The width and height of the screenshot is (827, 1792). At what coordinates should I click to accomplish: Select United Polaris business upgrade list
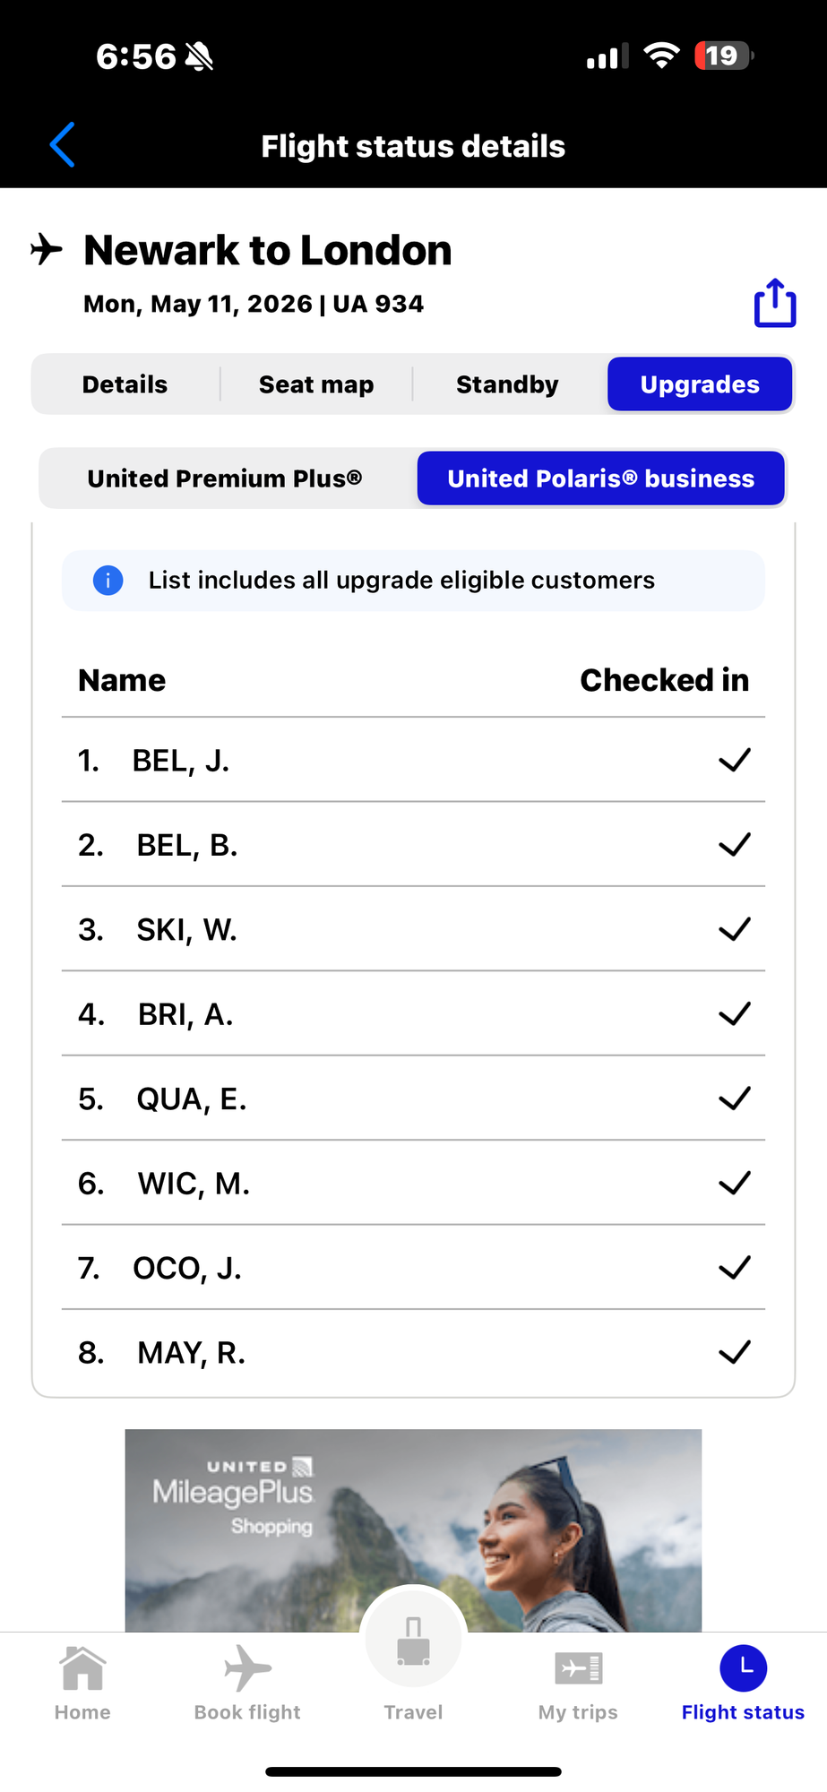click(601, 478)
